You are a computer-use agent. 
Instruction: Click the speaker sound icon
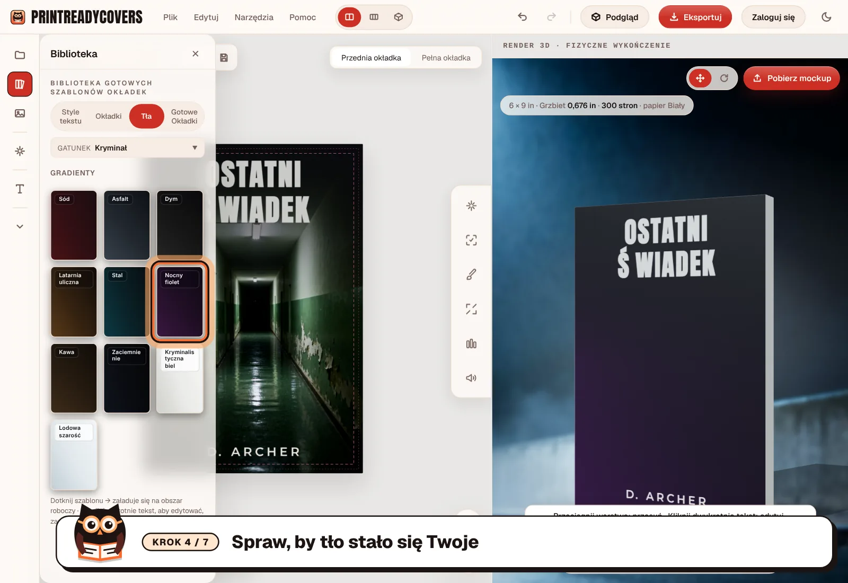(471, 378)
